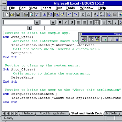Image resolution: width=122 pixels, height=122 pixels.
Task: Click the Step Macro outlined arrow button
Action: pos(110,39)
